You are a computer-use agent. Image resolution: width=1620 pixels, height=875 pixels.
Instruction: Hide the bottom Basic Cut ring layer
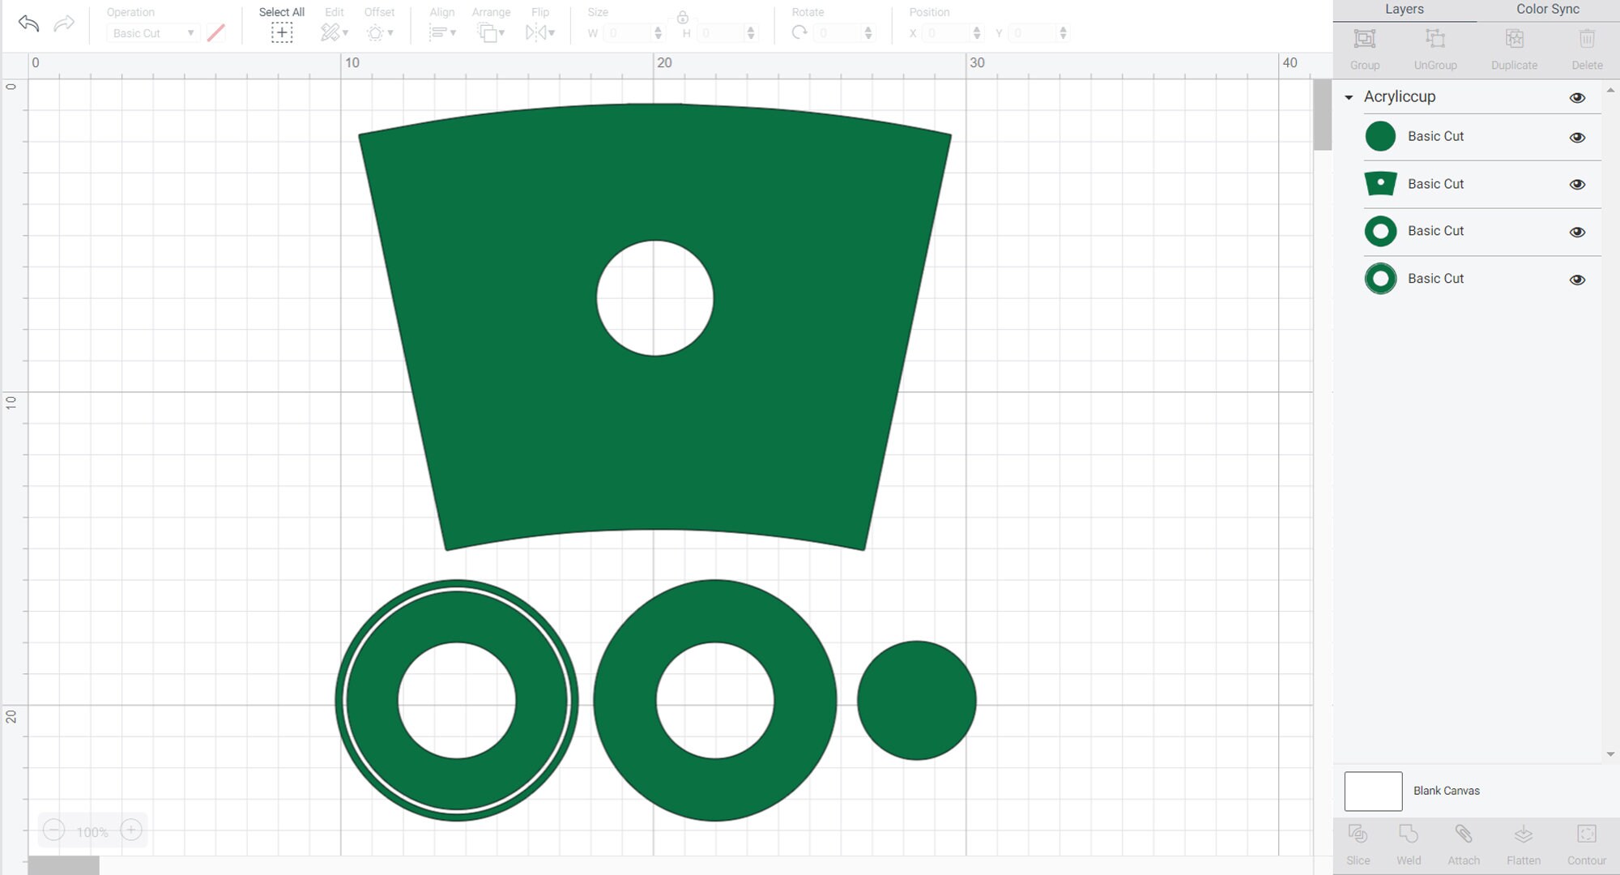tap(1578, 279)
